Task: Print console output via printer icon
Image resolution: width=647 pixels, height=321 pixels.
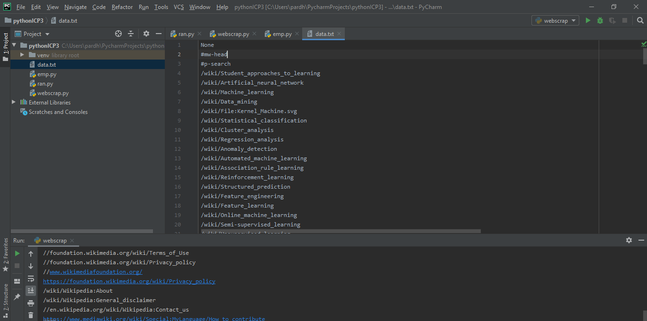Action: 31,303
